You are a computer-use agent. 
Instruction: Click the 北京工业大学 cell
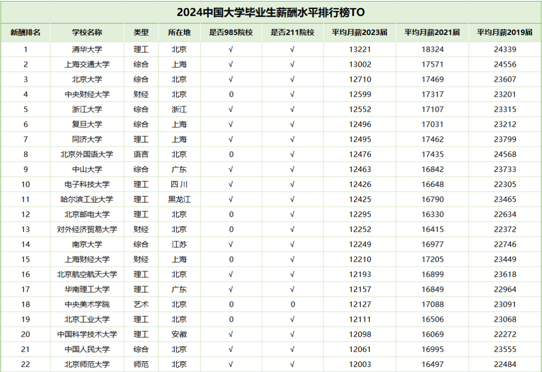[x=87, y=319]
